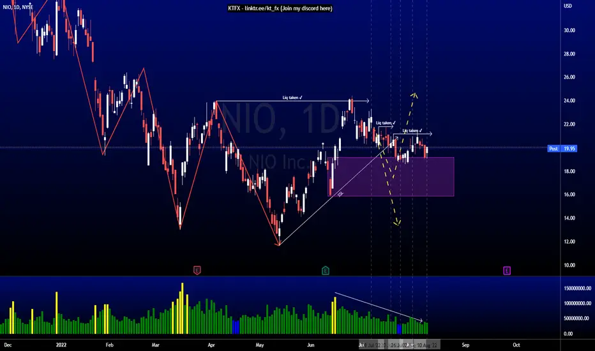Click the SSL trendline label
The image size is (595, 351).
pos(340,194)
